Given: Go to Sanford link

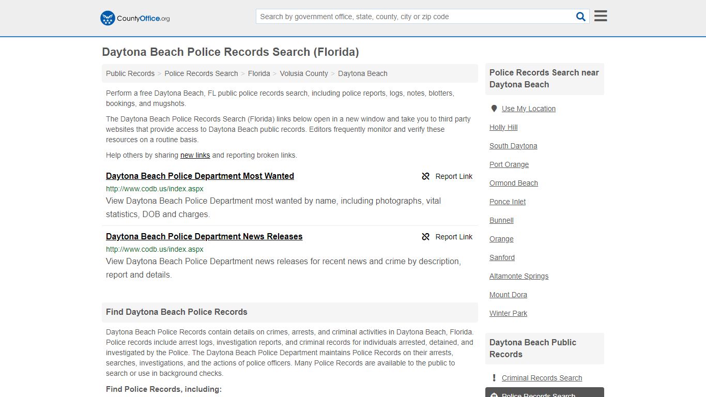Looking at the screenshot, I should click(x=502, y=257).
